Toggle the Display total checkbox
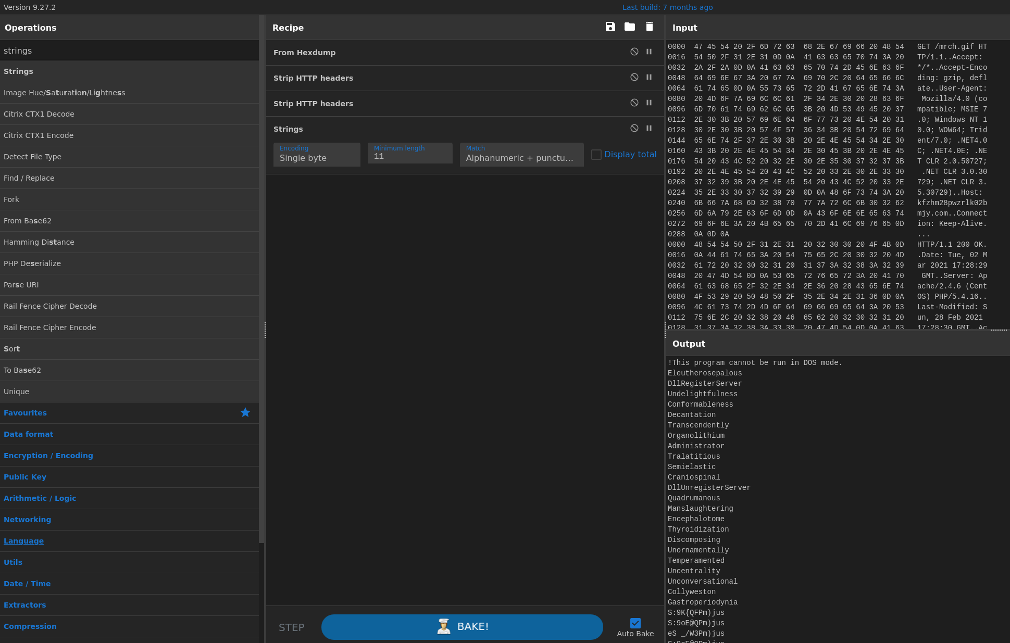1010x643 pixels. point(596,155)
